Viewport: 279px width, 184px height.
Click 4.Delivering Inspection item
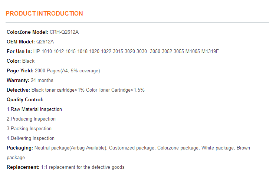(30, 138)
